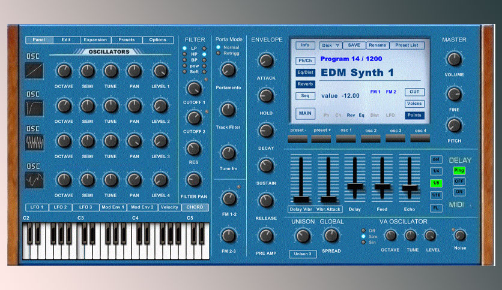Click the master PITCH knob
Image resolution: width=502 pixels, height=290 pixels.
pyautogui.click(x=454, y=125)
